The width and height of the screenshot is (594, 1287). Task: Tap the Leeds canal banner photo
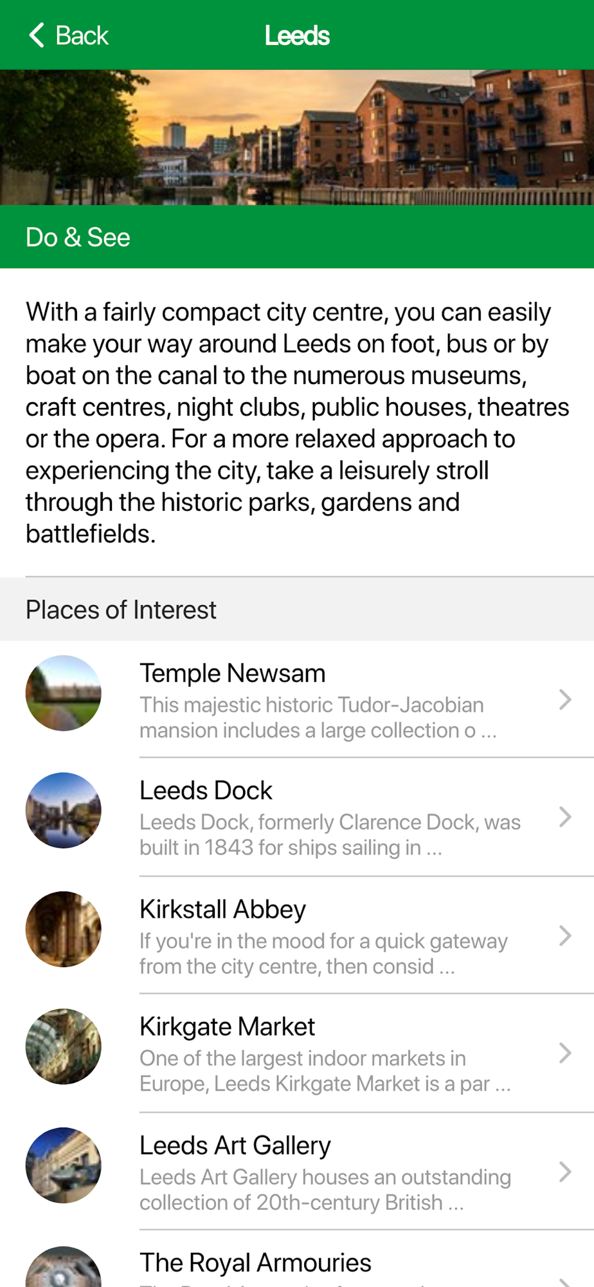[x=297, y=138]
